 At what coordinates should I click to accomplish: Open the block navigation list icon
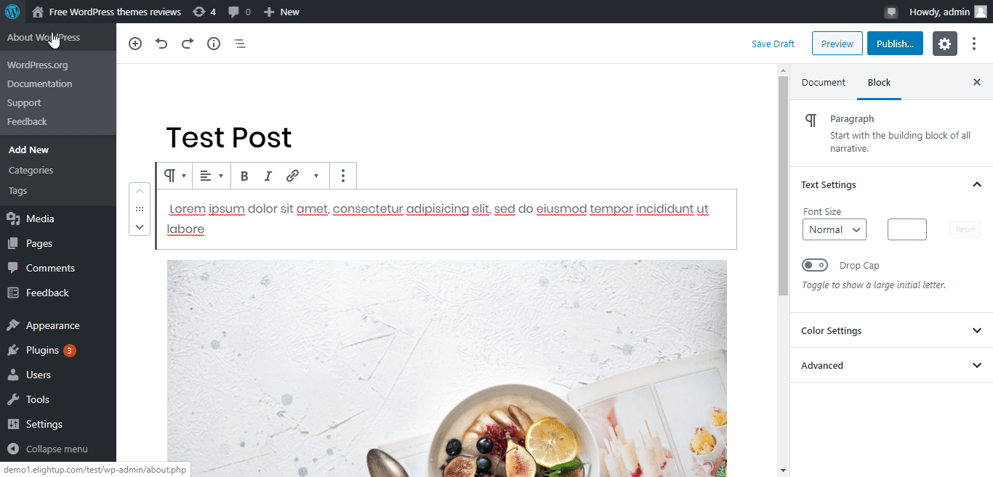240,44
